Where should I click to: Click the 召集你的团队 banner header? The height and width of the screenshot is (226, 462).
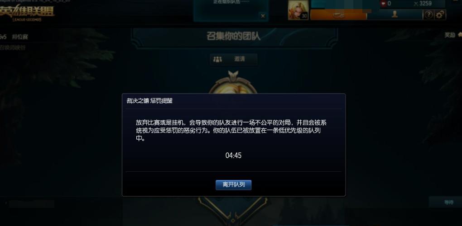pyautogui.click(x=234, y=37)
